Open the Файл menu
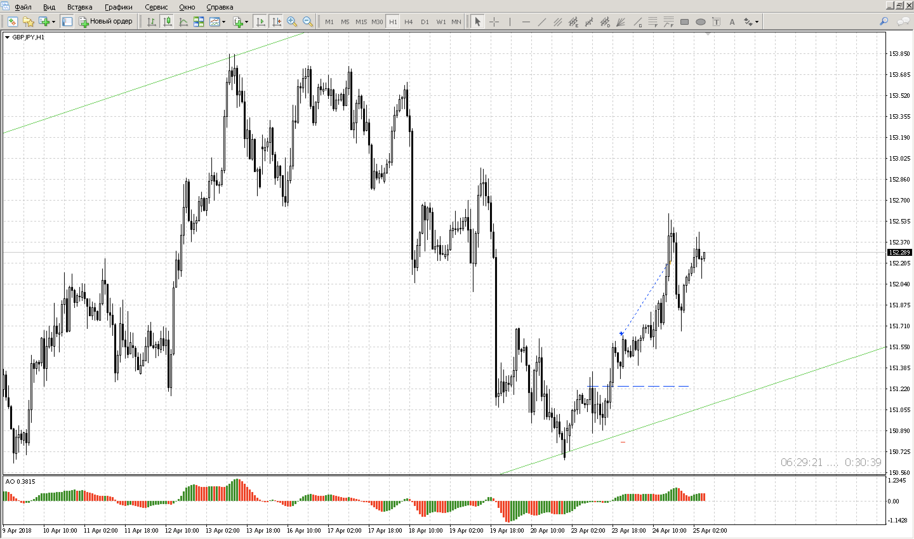The height and width of the screenshot is (539, 914). 23,7
